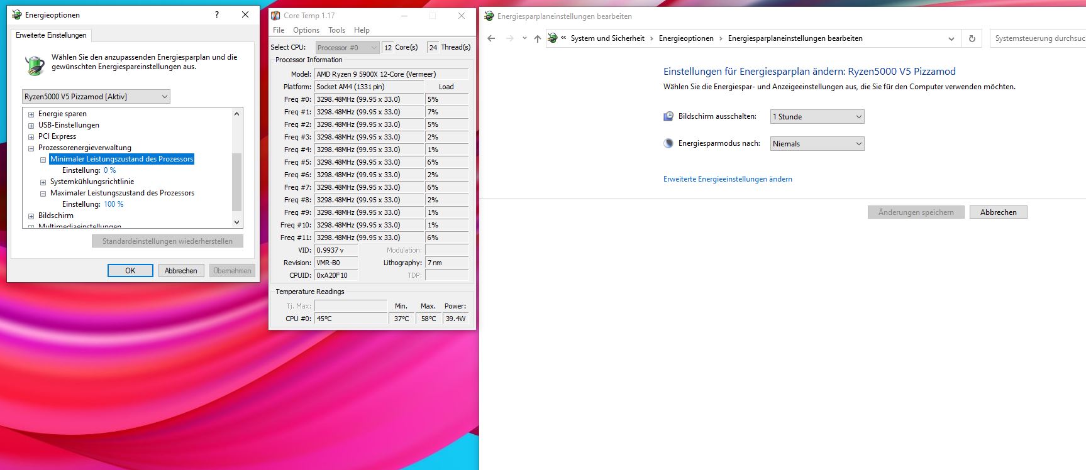Click the Revision value VMR-B0
Screen dimensions: 1086x470
(336, 263)
